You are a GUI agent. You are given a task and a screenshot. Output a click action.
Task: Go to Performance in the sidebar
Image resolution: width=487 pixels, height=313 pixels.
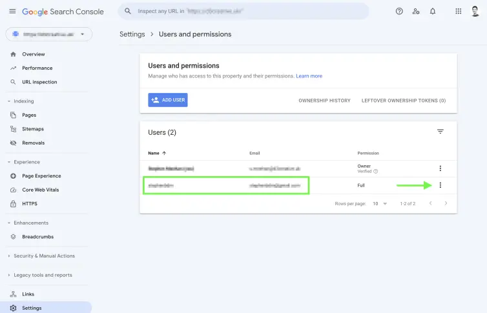pos(37,68)
